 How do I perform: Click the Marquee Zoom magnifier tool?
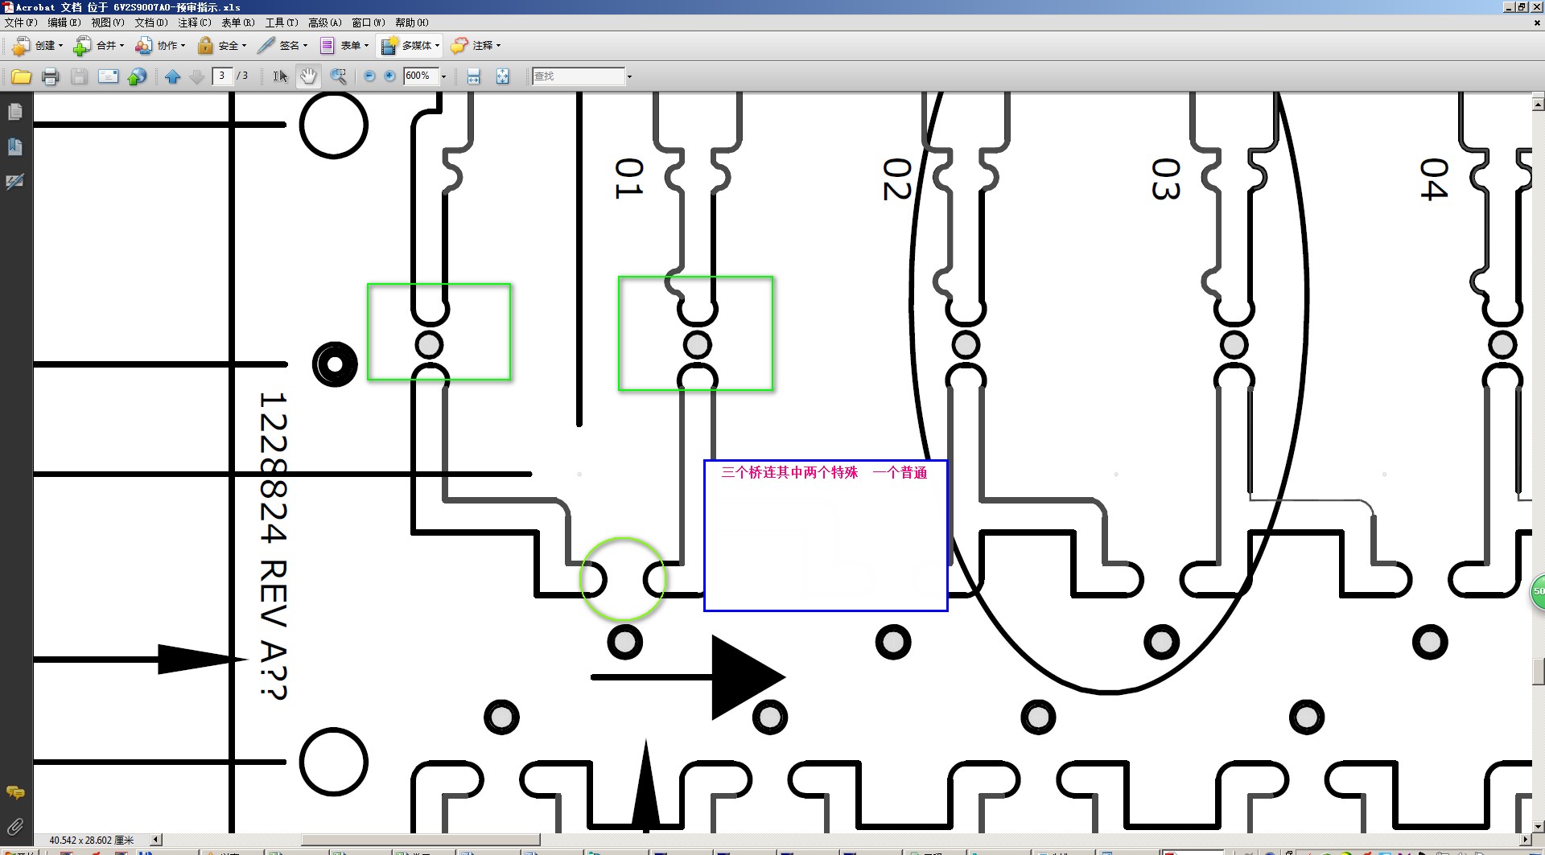(338, 76)
